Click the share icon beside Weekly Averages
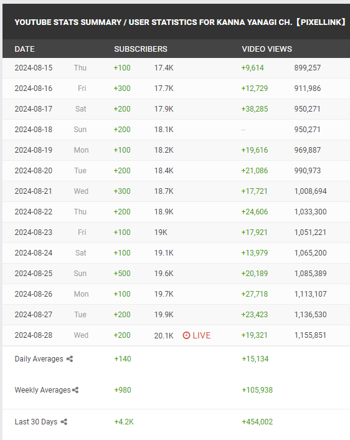Image resolution: width=350 pixels, height=440 pixels. [x=75, y=390]
